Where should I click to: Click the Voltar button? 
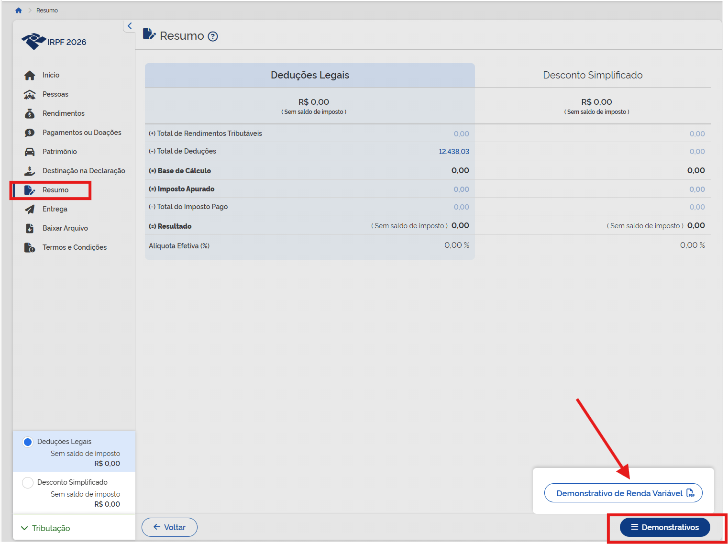coord(169,527)
